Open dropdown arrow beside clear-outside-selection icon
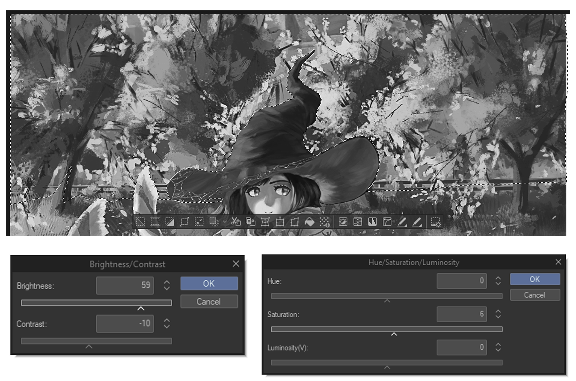 click(x=224, y=222)
